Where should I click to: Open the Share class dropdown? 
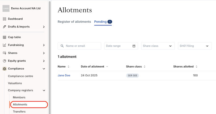[158, 46]
